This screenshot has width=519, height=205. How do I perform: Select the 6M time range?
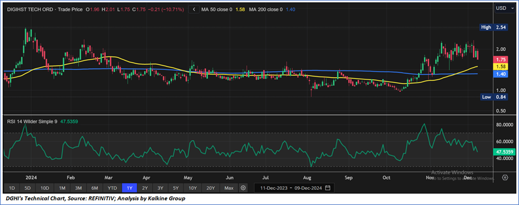click(x=95, y=188)
